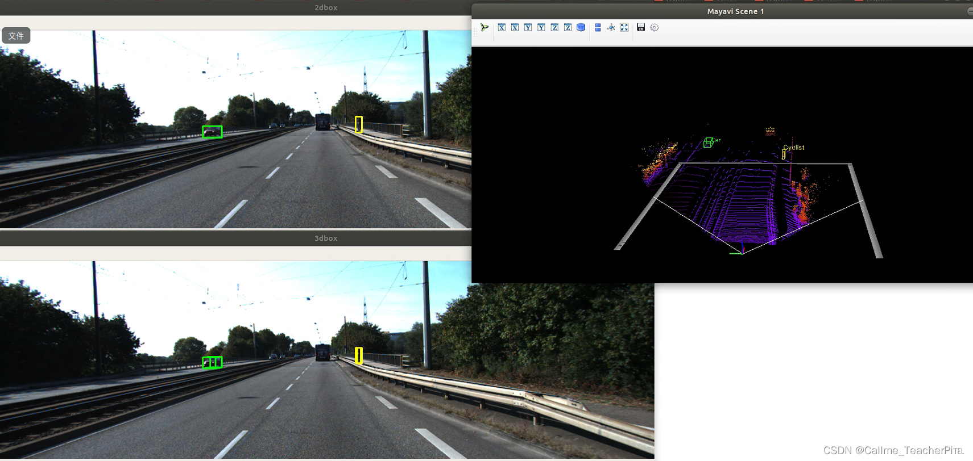973x461 pixels.
Task: Set view along the second X axis icon
Action: point(515,27)
